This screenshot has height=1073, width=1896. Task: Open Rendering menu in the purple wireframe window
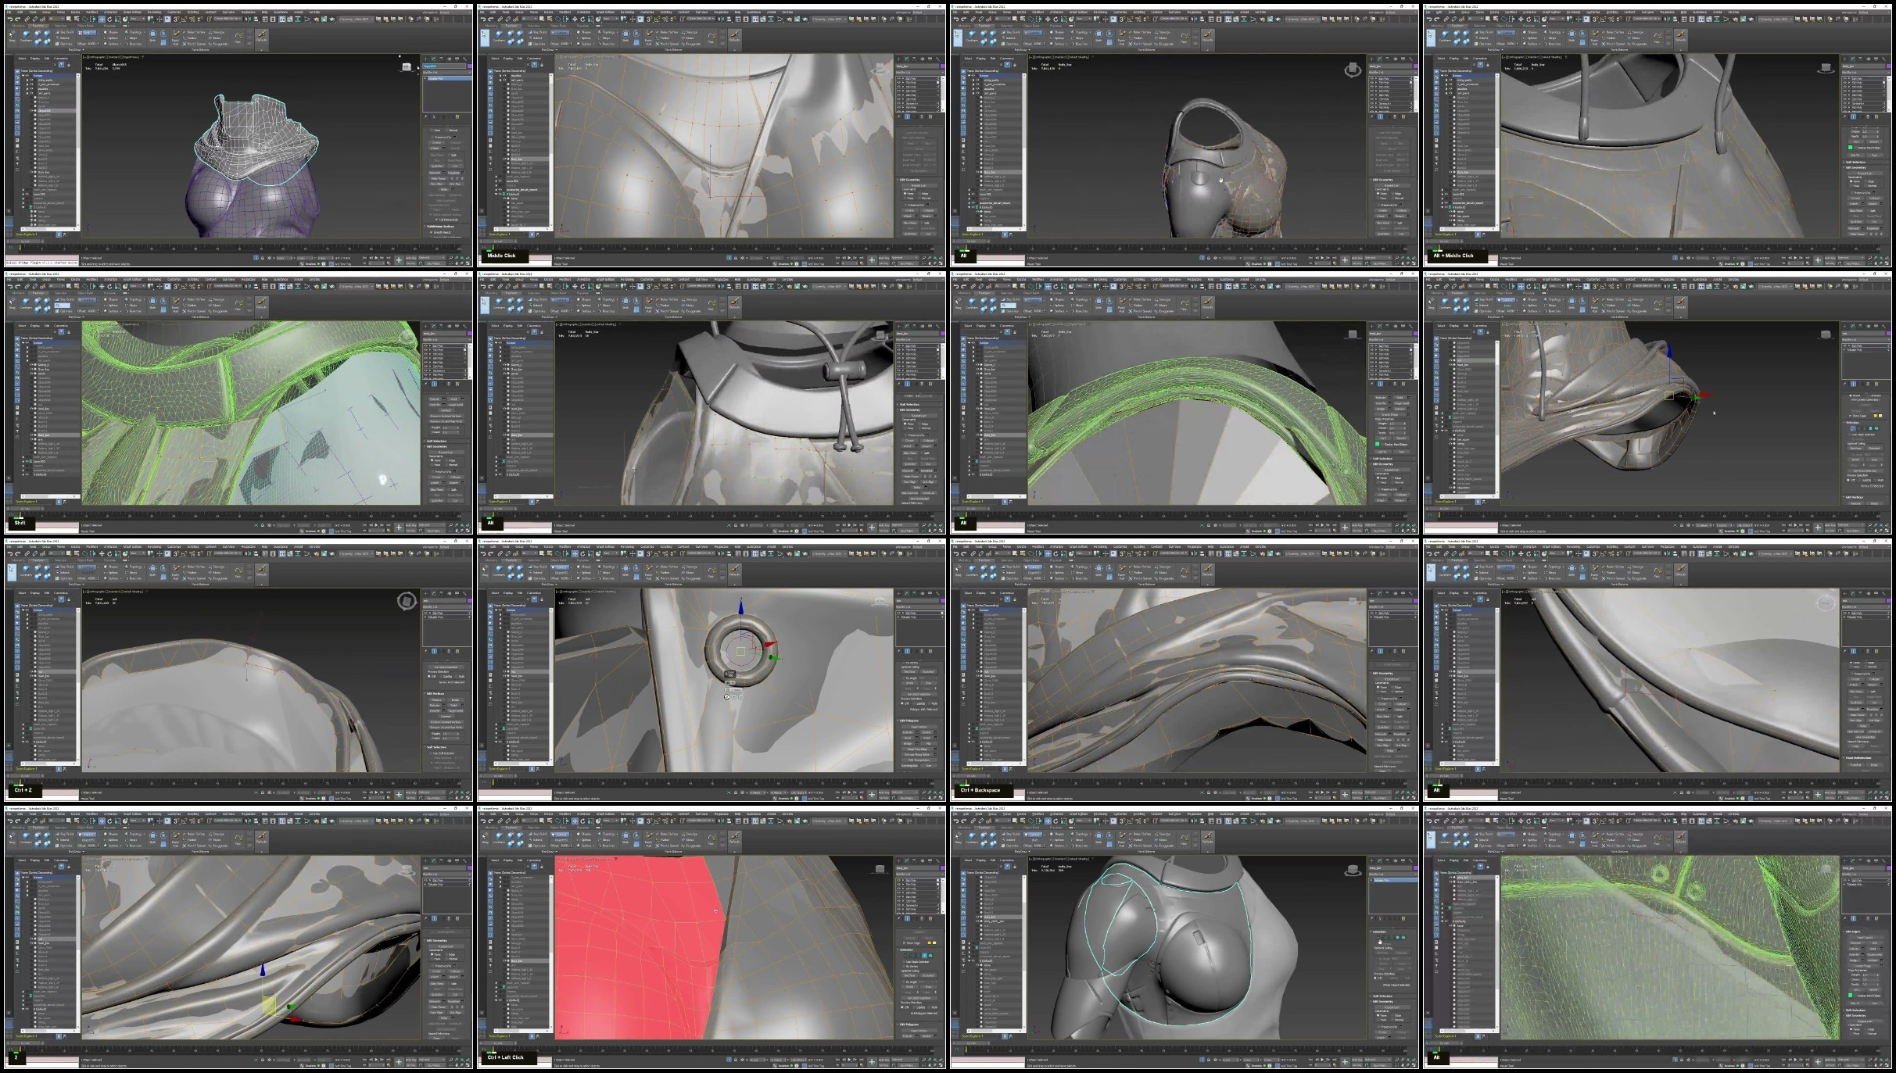[x=154, y=13]
